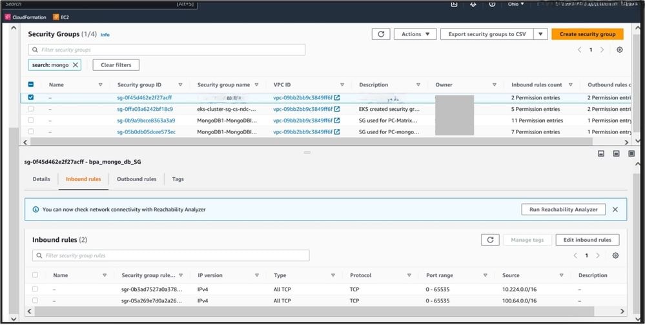Screen dimensions: 645x325
Task: Click Run Reachability Analyzer button
Action: pos(563,210)
